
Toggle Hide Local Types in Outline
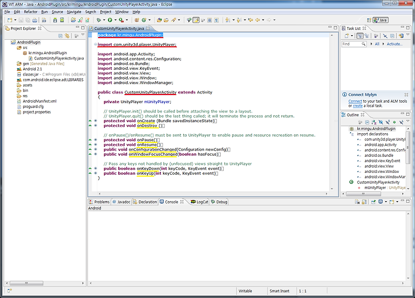click(401, 122)
